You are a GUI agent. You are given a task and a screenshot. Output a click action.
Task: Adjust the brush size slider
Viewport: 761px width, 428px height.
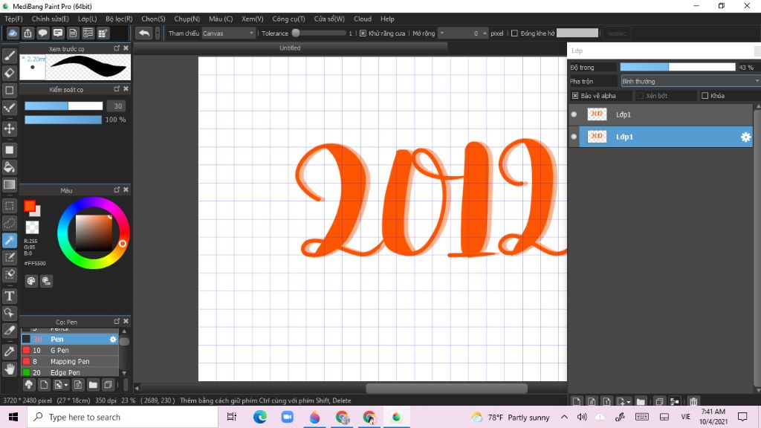64,106
